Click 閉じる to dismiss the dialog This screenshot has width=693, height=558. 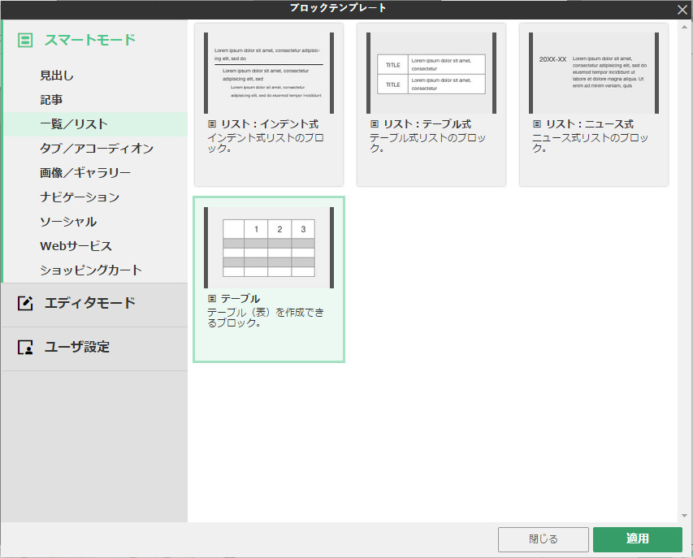(543, 539)
